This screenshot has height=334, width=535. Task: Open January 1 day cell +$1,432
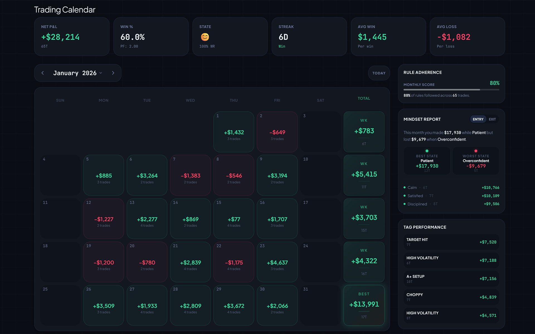234,132
